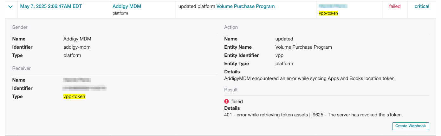
Task: Click the platform subtitle under Addigy MDM
Action: coord(120,13)
